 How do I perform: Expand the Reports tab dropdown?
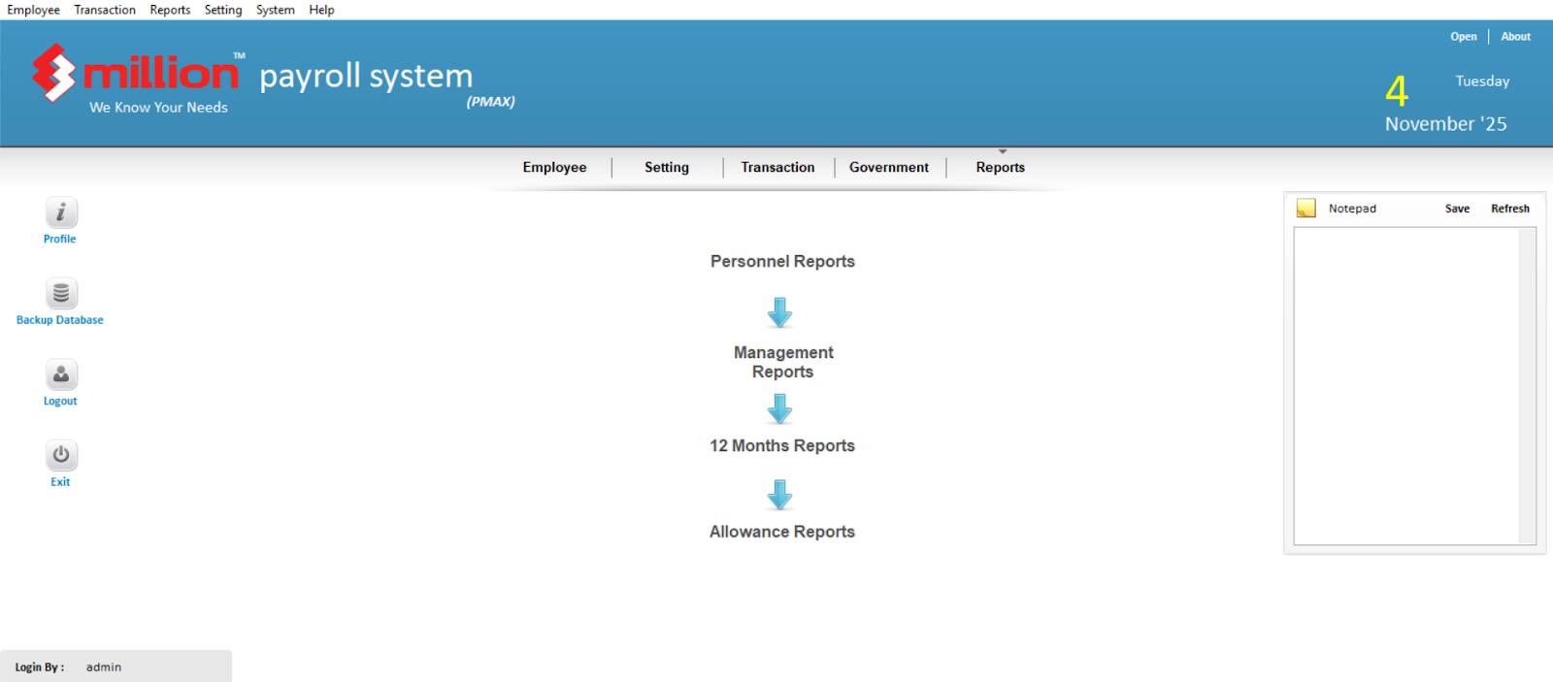point(1000,167)
